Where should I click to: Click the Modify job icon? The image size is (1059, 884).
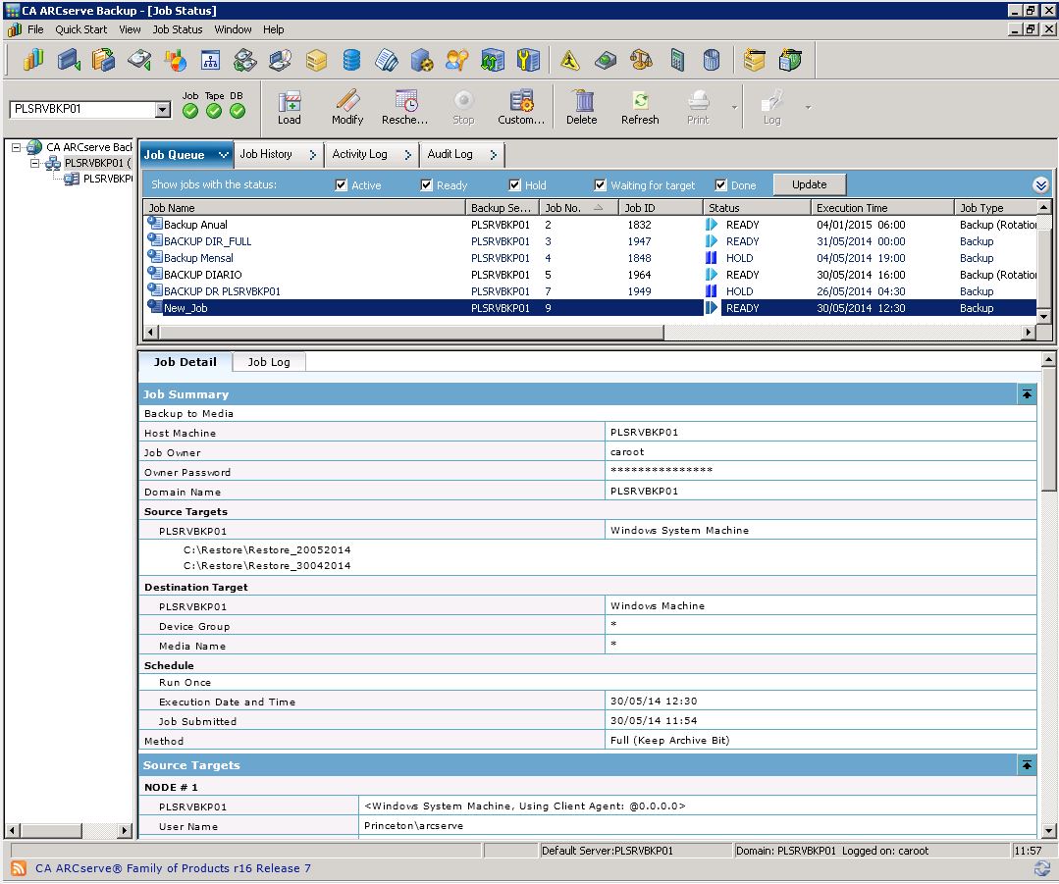pyautogui.click(x=347, y=107)
